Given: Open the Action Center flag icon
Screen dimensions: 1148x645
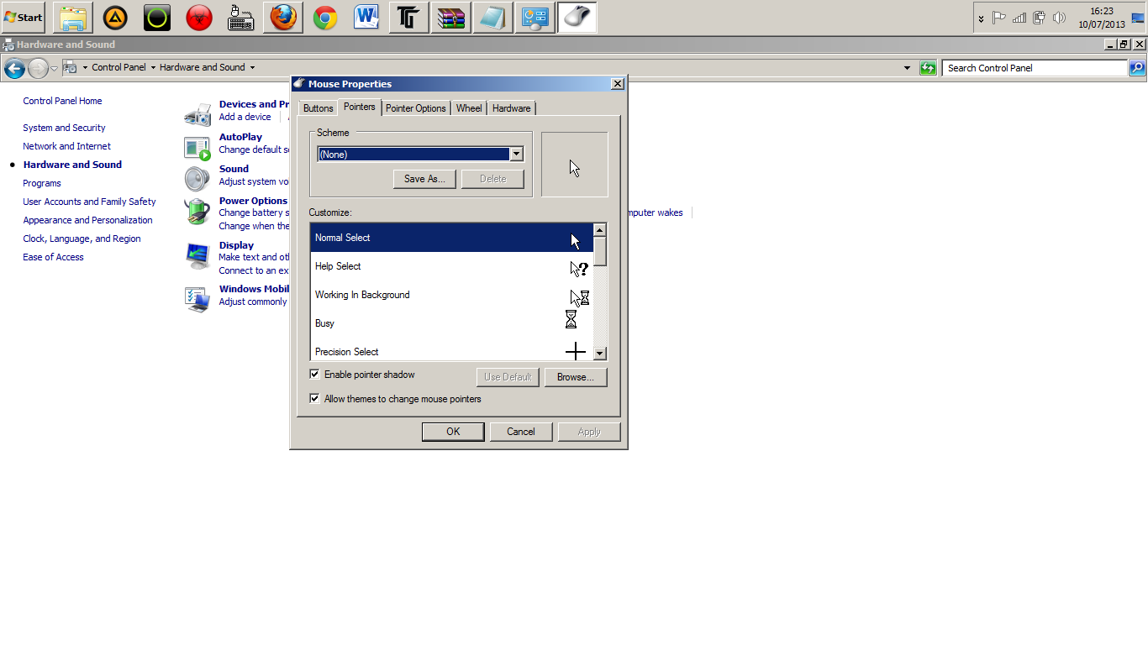Looking at the screenshot, I should 999,18.
